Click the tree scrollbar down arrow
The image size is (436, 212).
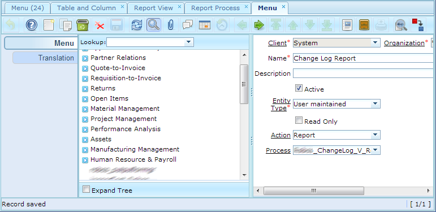click(244, 175)
